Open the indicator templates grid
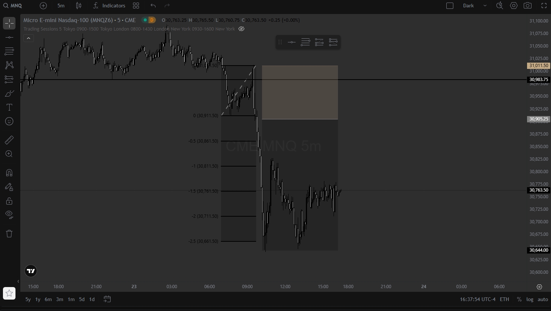 coord(136,6)
